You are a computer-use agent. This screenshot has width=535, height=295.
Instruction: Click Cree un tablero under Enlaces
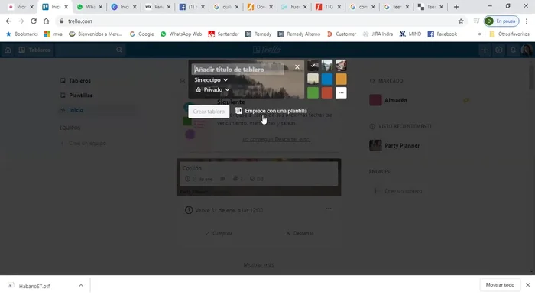point(398,191)
